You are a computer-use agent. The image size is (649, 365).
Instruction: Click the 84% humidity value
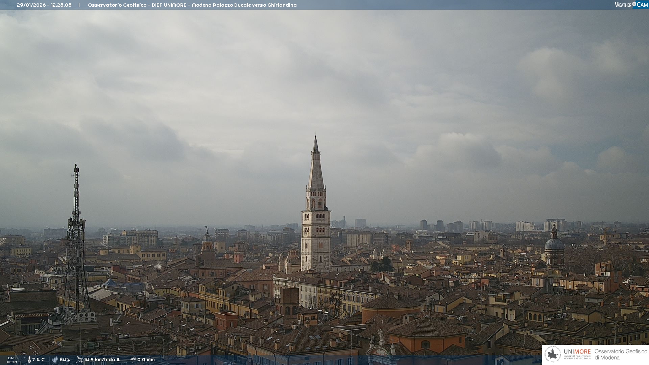click(x=65, y=360)
